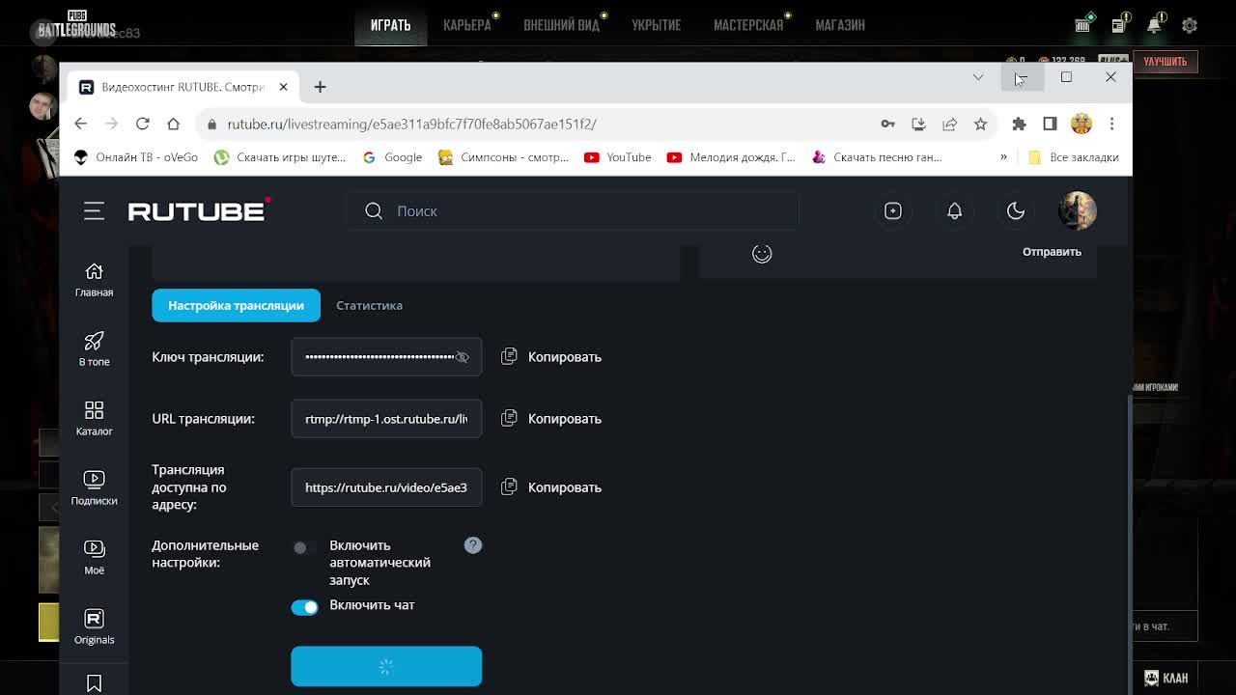This screenshot has height=695, width=1236.
Task: Turn off the Включить чат toggle
Action: 304,606
